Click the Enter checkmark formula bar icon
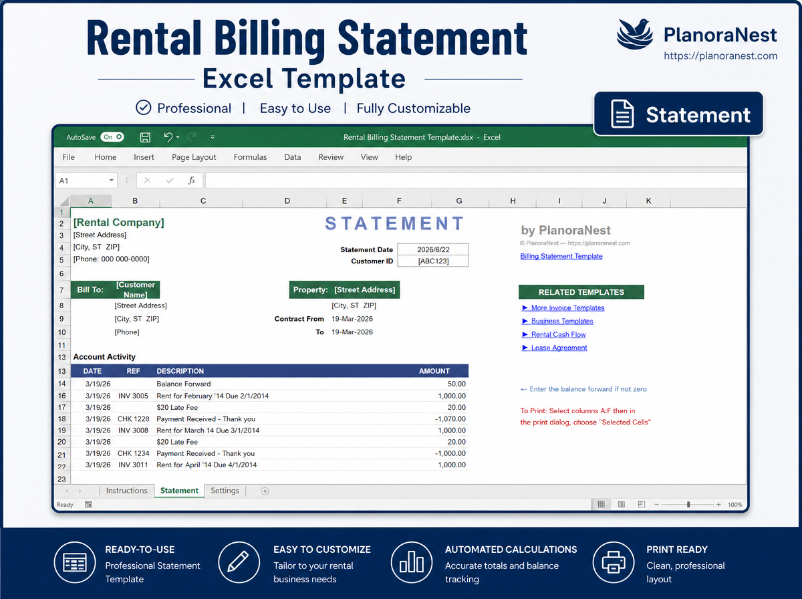This screenshot has width=802, height=599. (170, 181)
